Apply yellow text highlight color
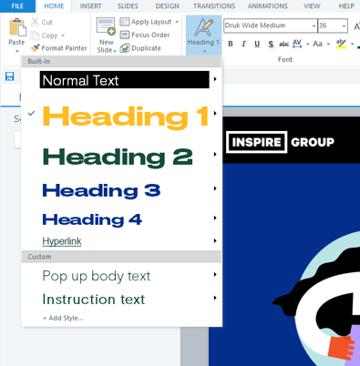 point(341,44)
